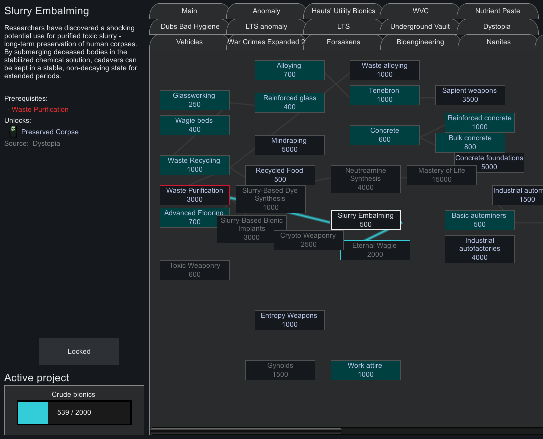
Task: Click the Preserved Corpse skull icon
Action: 13,131
